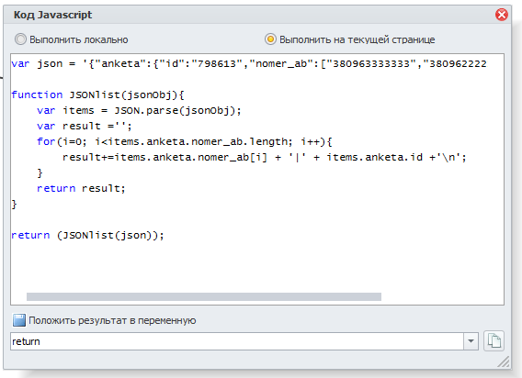This screenshot has height=378, width=522.
Task: Click the window resize grip icon
Action: 504,361
